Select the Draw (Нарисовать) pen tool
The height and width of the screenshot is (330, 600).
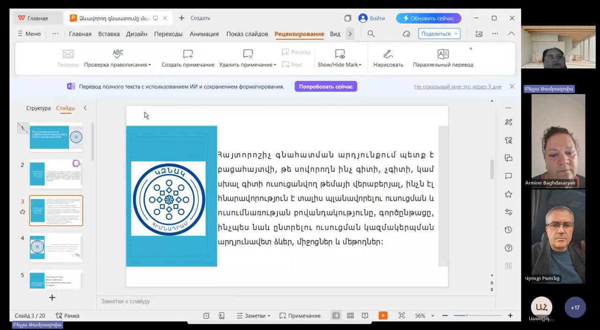[x=388, y=53]
